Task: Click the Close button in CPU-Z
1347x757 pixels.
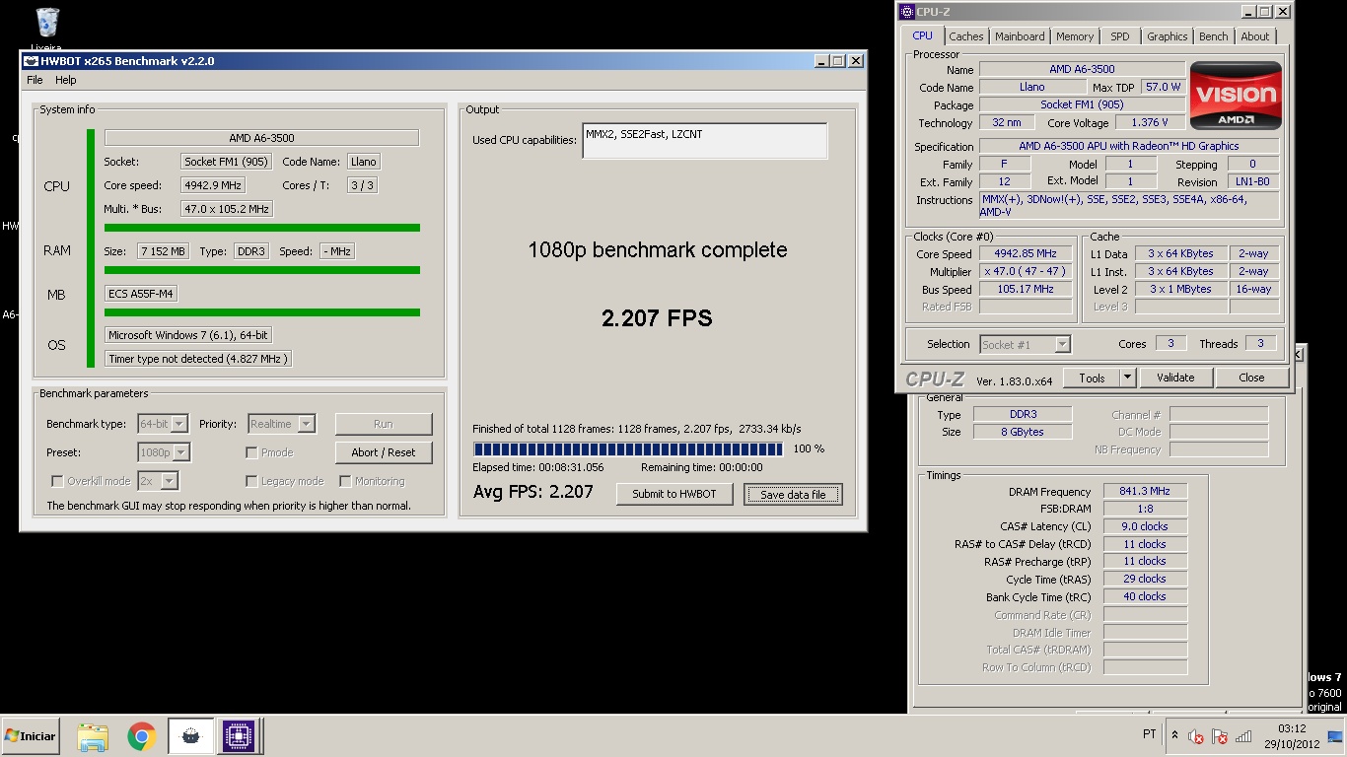Action: coord(1251,378)
